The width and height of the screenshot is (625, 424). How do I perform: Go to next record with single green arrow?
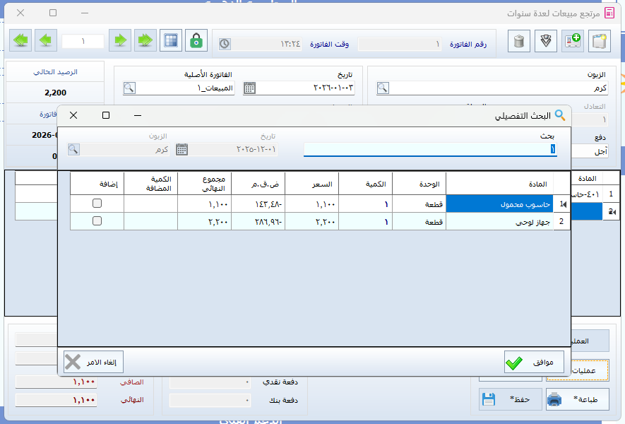[120, 41]
